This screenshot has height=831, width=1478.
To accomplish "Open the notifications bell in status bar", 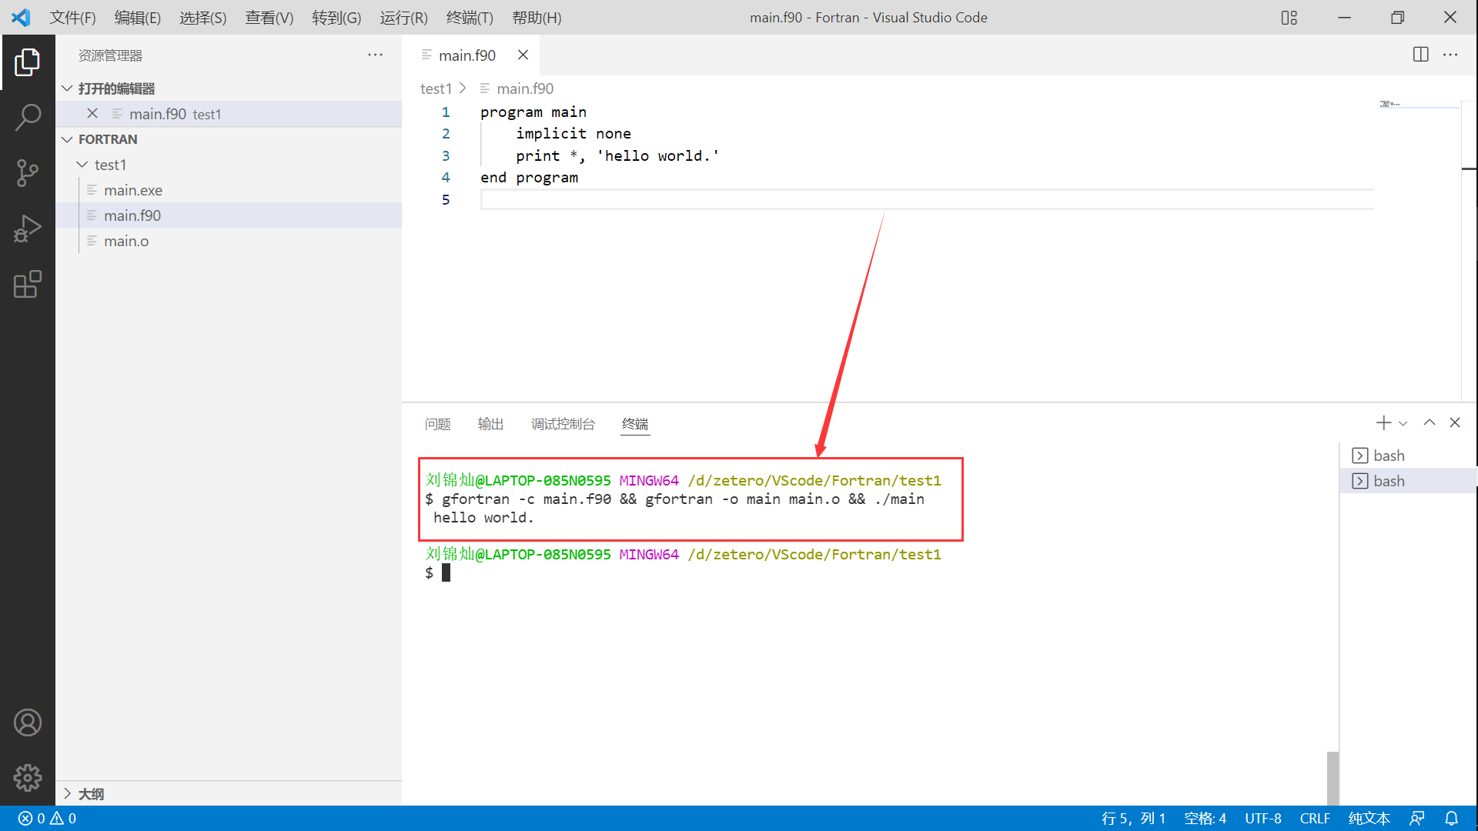I will click(1451, 819).
